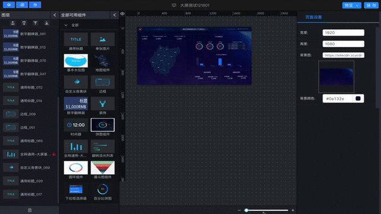Viewport: 381px width, 214px height.
Task: Collapse the 图层 layers panel
Action: pos(55,15)
